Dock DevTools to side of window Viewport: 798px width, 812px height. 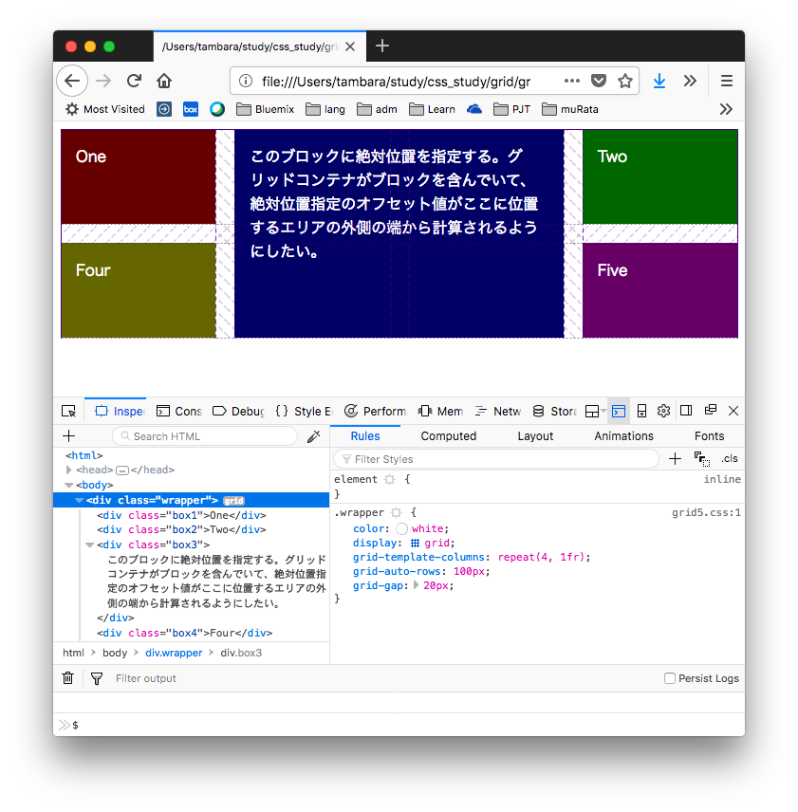click(x=686, y=411)
